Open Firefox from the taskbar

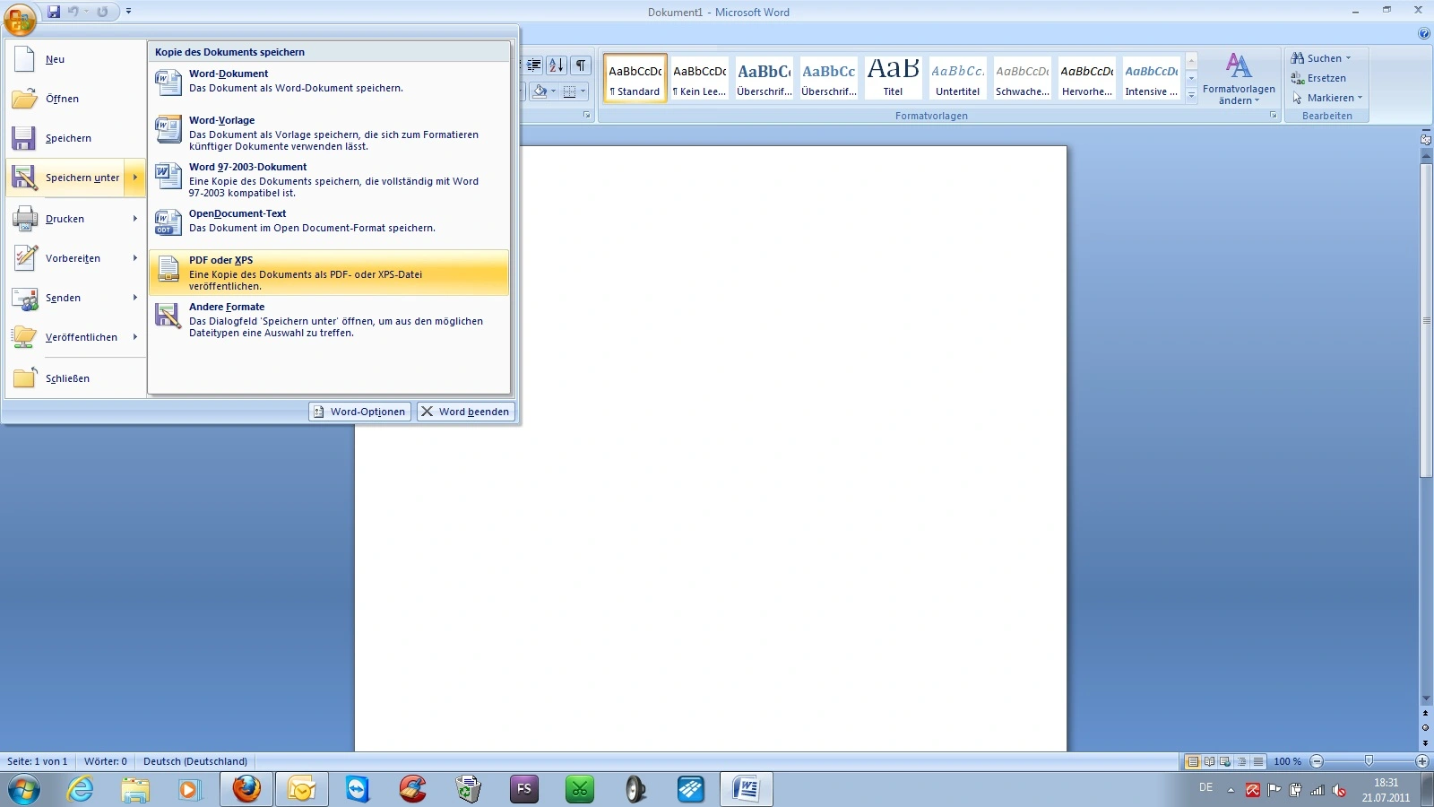pyautogui.click(x=246, y=790)
